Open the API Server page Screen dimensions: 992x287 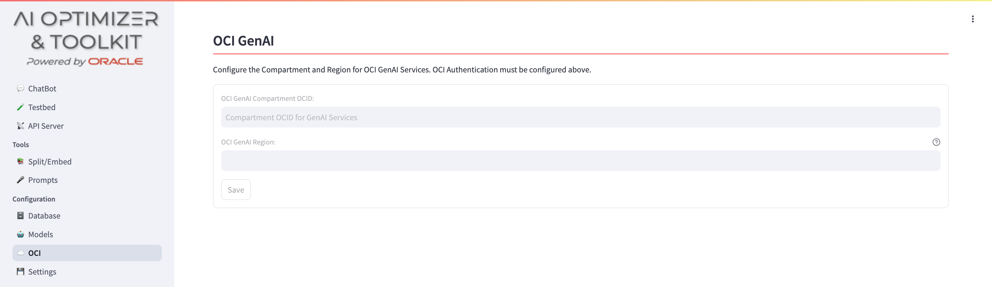pyautogui.click(x=87, y=125)
